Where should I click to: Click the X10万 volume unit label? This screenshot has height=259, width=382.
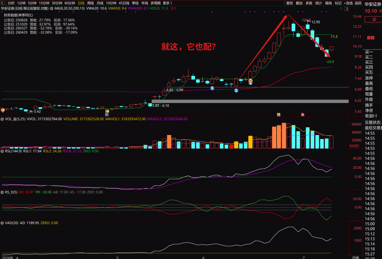pos(354,146)
